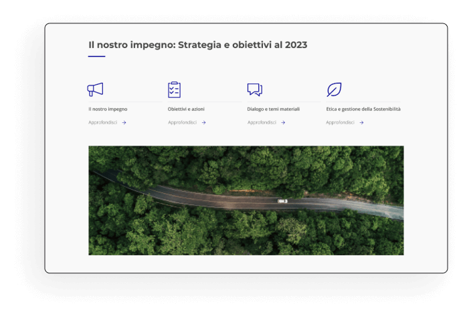Click the clipboard checklist icon
471x318 pixels.
pos(174,90)
